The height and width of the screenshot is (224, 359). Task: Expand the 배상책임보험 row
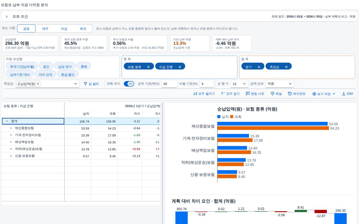(11, 142)
